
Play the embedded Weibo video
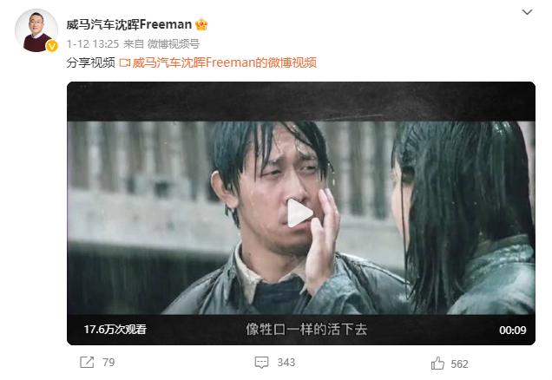coord(300,213)
